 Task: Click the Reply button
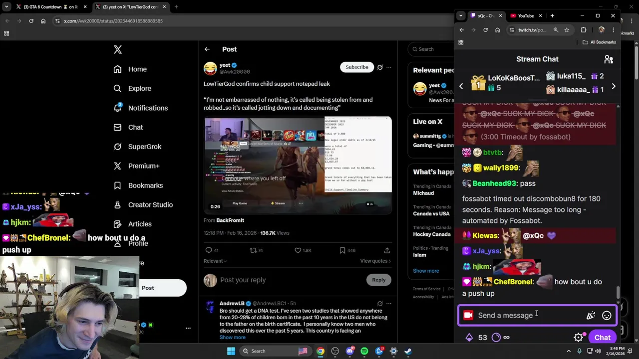click(x=379, y=280)
